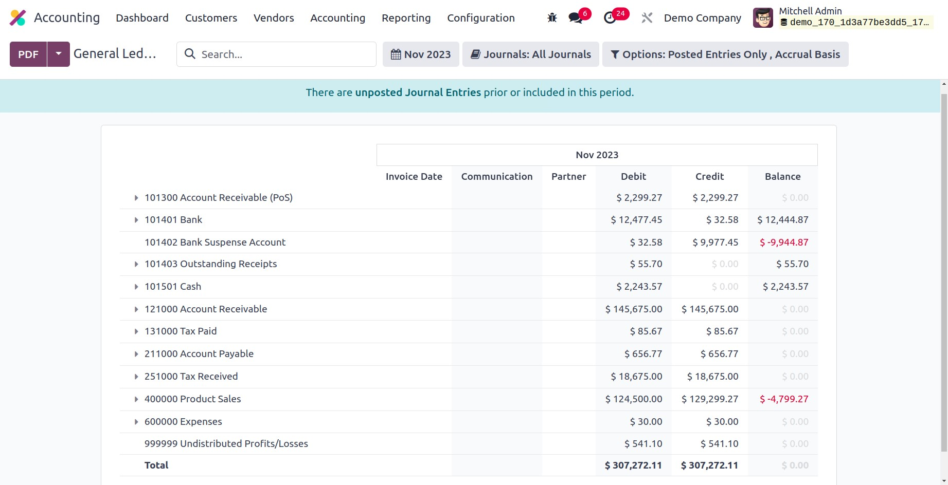Open the bug debug tools icon
Screen dimensions: 948x485
click(x=552, y=18)
